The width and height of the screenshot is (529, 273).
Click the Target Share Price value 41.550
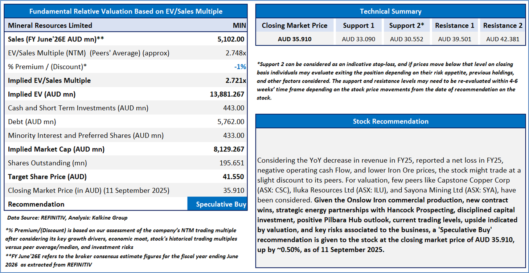coord(233,177)
